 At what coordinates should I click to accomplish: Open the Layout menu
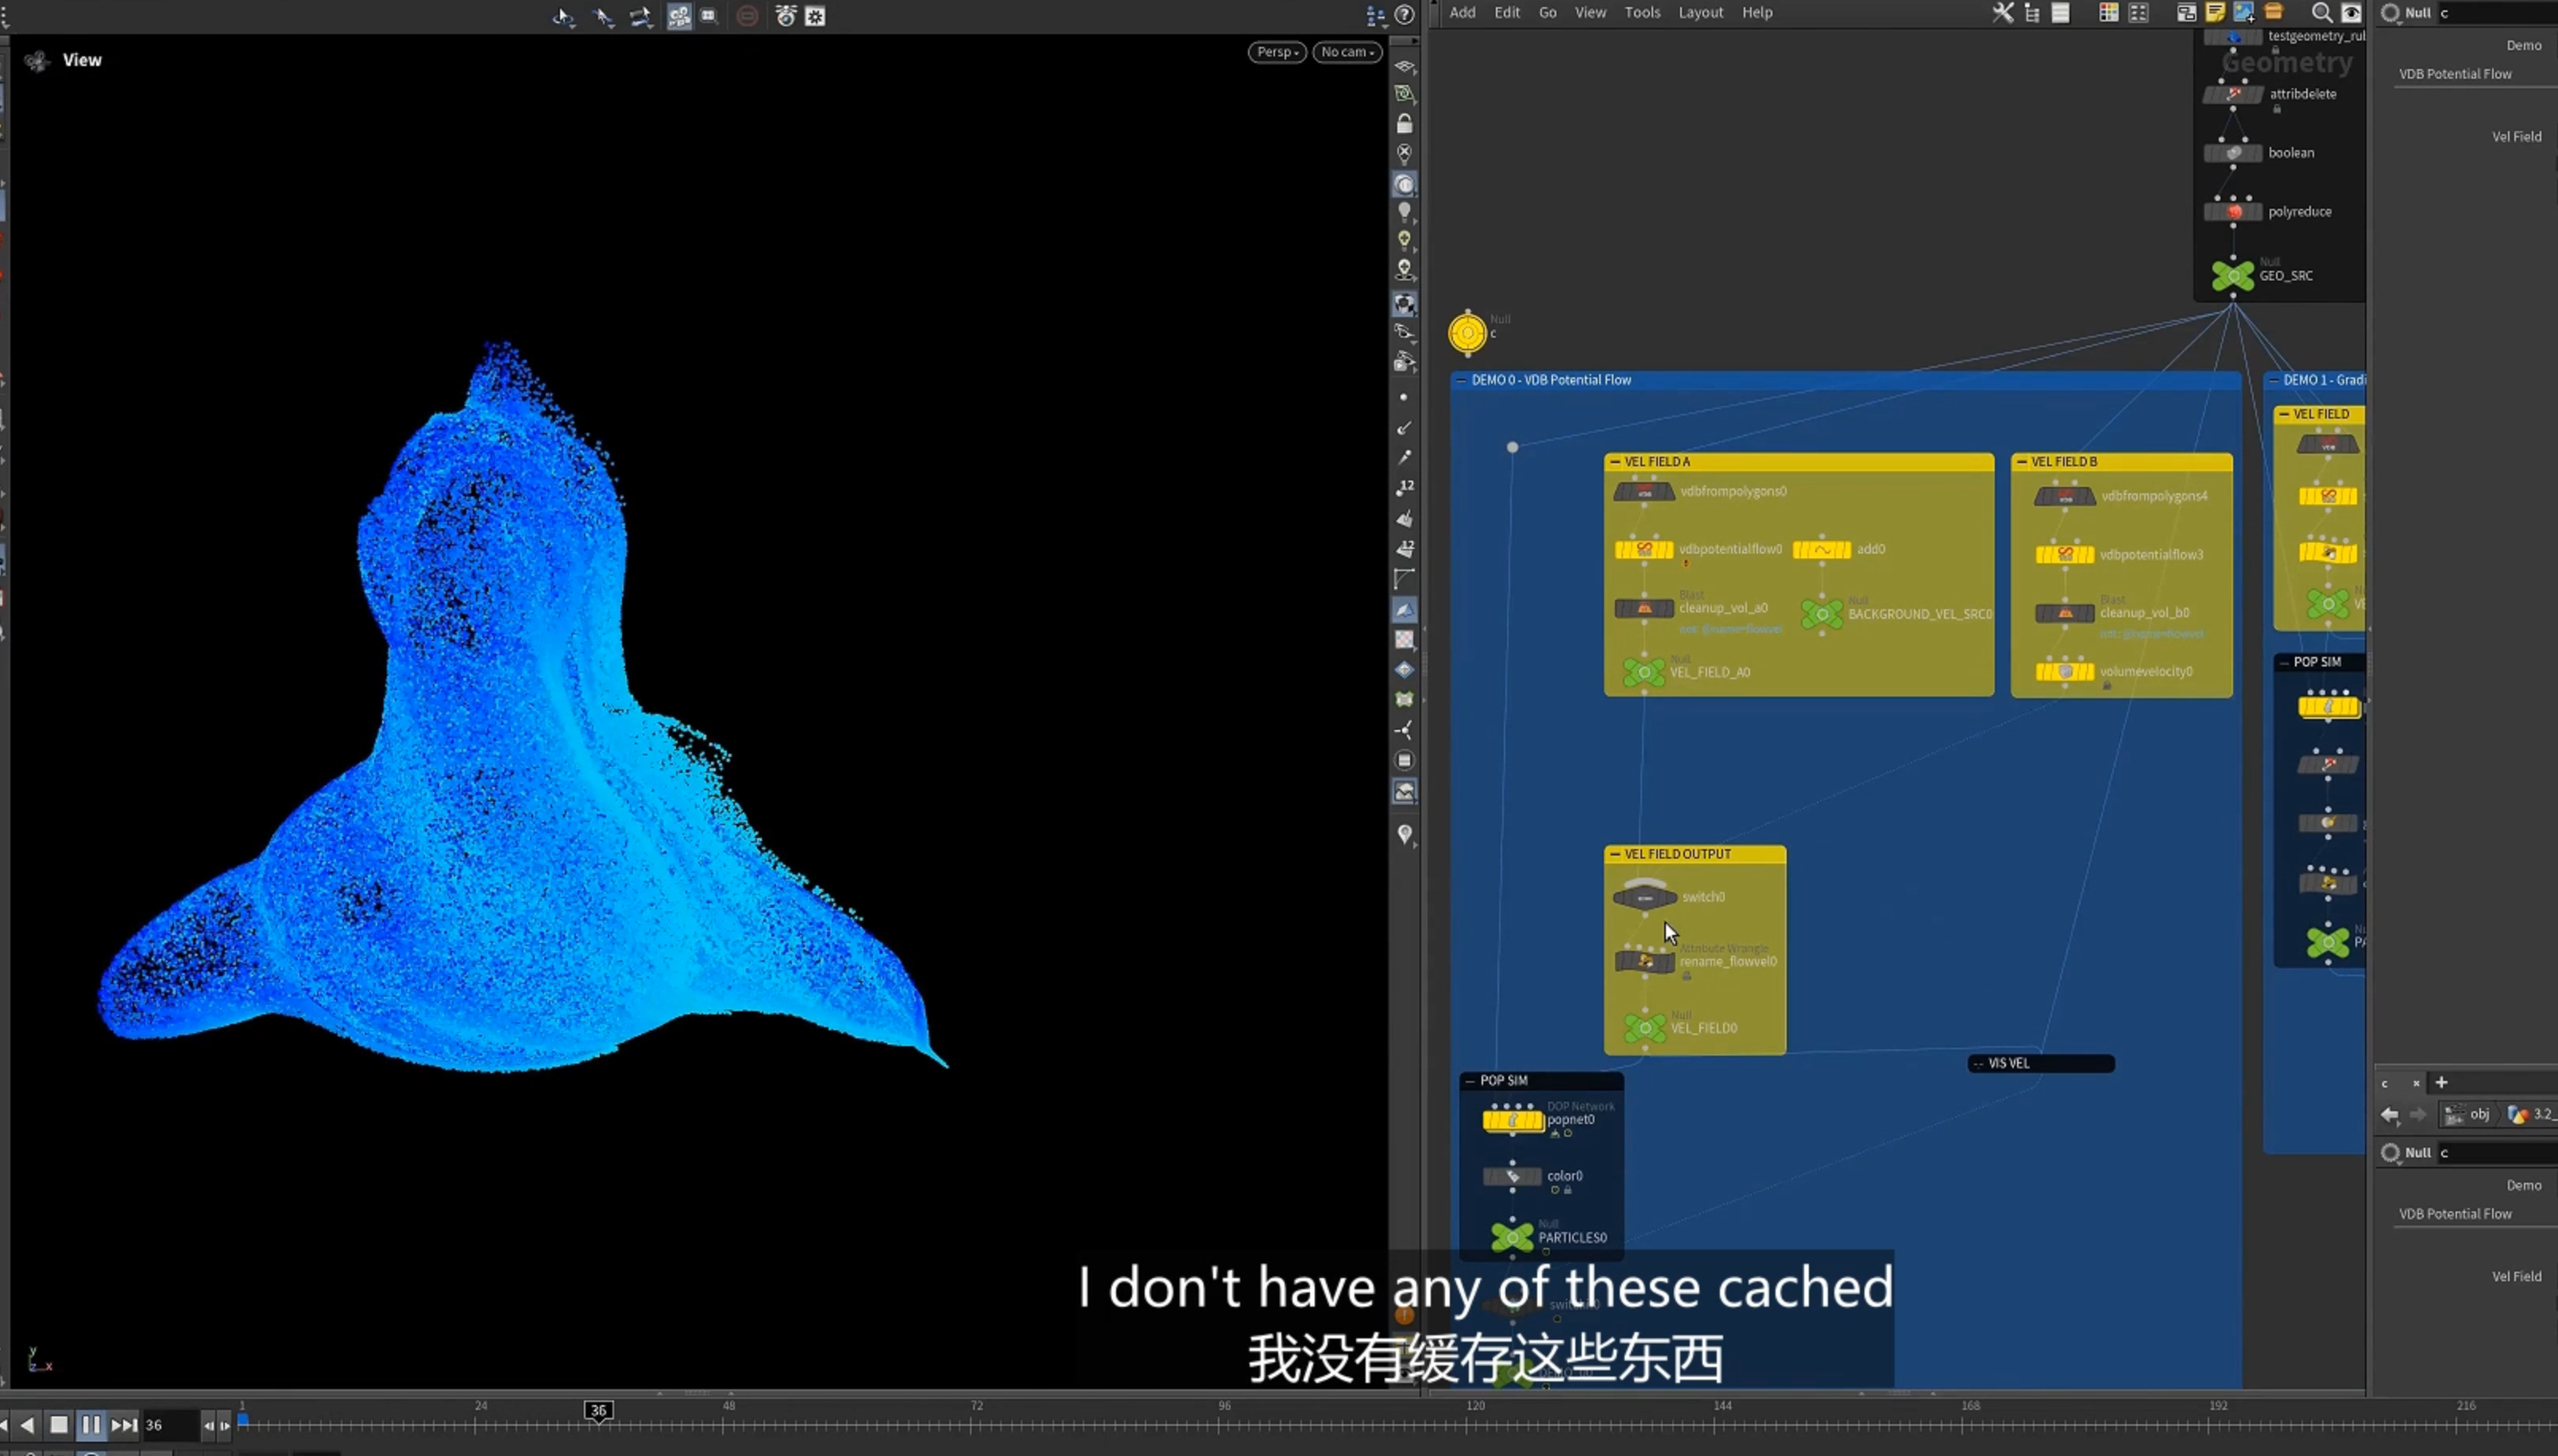pyautogui.click(x=1700, y=13)
